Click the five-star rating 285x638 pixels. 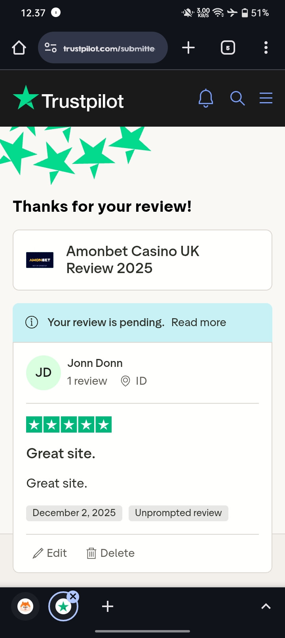point(69,425)
